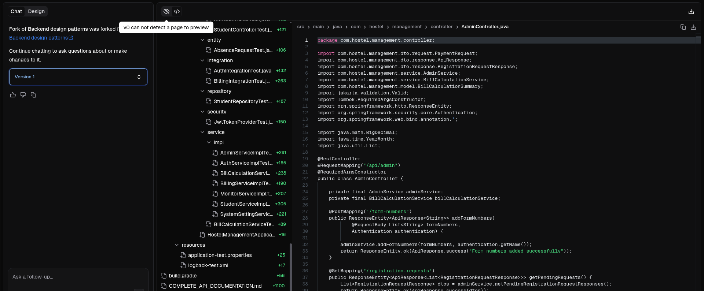Collapse the integration folder
704x291 pixels.
click(220, 60)
